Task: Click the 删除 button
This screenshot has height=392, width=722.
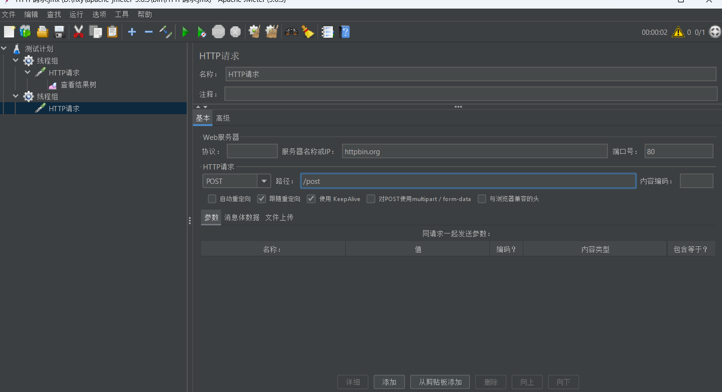Action: pyautogui.click(x=491, y=382)
